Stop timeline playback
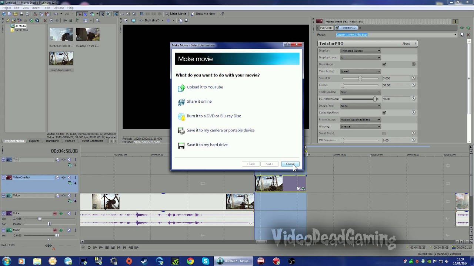Image resolution: width=474 pixels, height=266 pixels. click(x=113, y=248)
